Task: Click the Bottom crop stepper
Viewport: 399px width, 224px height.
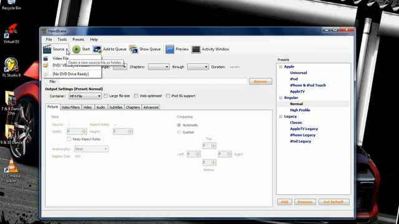Action: click(x=209, y=162)
